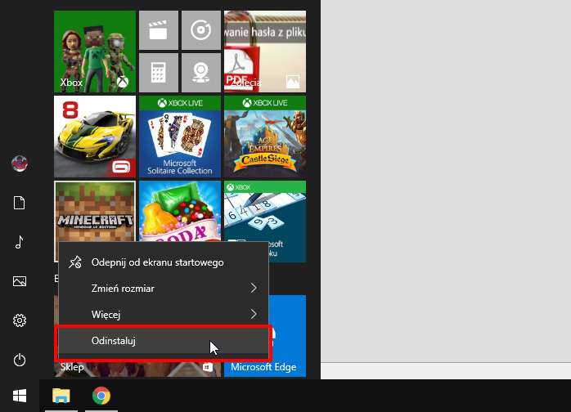Open the Documents folder icon in sidebar

(20, 203)
